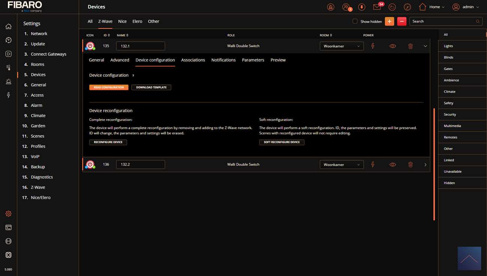Open the admin user dropdown menu

[x=466, y=7]
